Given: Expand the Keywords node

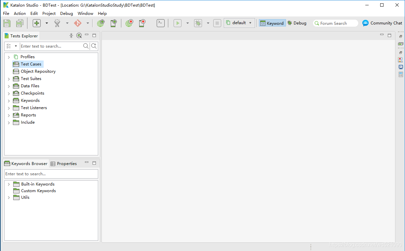Looking at the screenshot, I should point(9,101).
